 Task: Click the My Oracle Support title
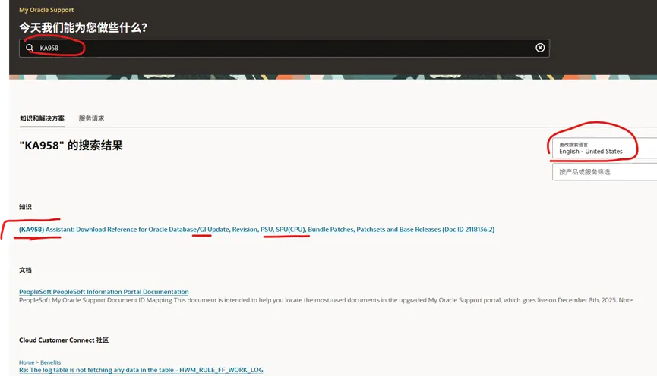click(46, 10)
